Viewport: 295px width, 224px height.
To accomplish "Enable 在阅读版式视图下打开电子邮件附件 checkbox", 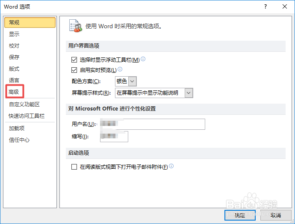I will point(74,167).
